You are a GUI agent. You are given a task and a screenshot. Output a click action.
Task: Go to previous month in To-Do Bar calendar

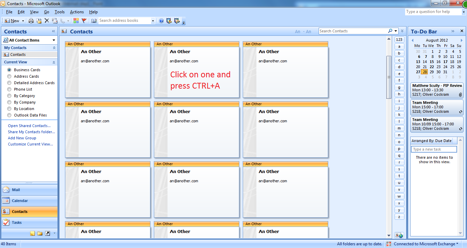(412, 40)
